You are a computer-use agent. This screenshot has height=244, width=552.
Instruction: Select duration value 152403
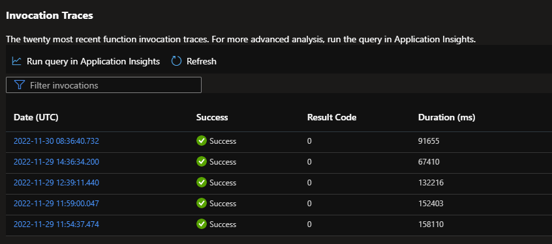pos(431,203)
